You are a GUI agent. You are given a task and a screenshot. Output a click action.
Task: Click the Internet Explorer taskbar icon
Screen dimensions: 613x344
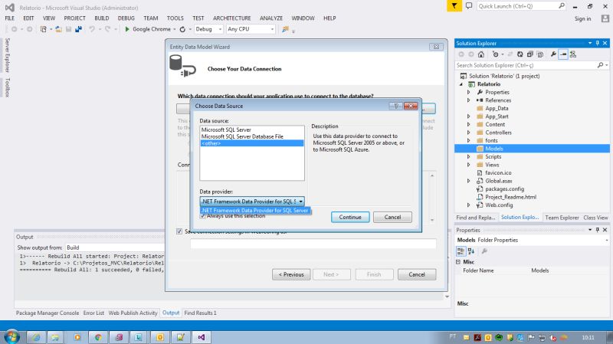tap(36, 337)
